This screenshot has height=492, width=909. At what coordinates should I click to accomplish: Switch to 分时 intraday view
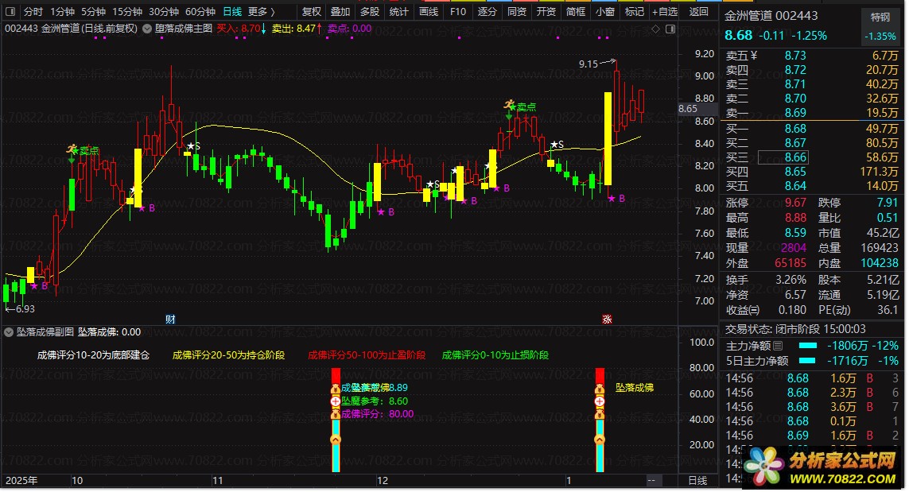tap(33, 12)
